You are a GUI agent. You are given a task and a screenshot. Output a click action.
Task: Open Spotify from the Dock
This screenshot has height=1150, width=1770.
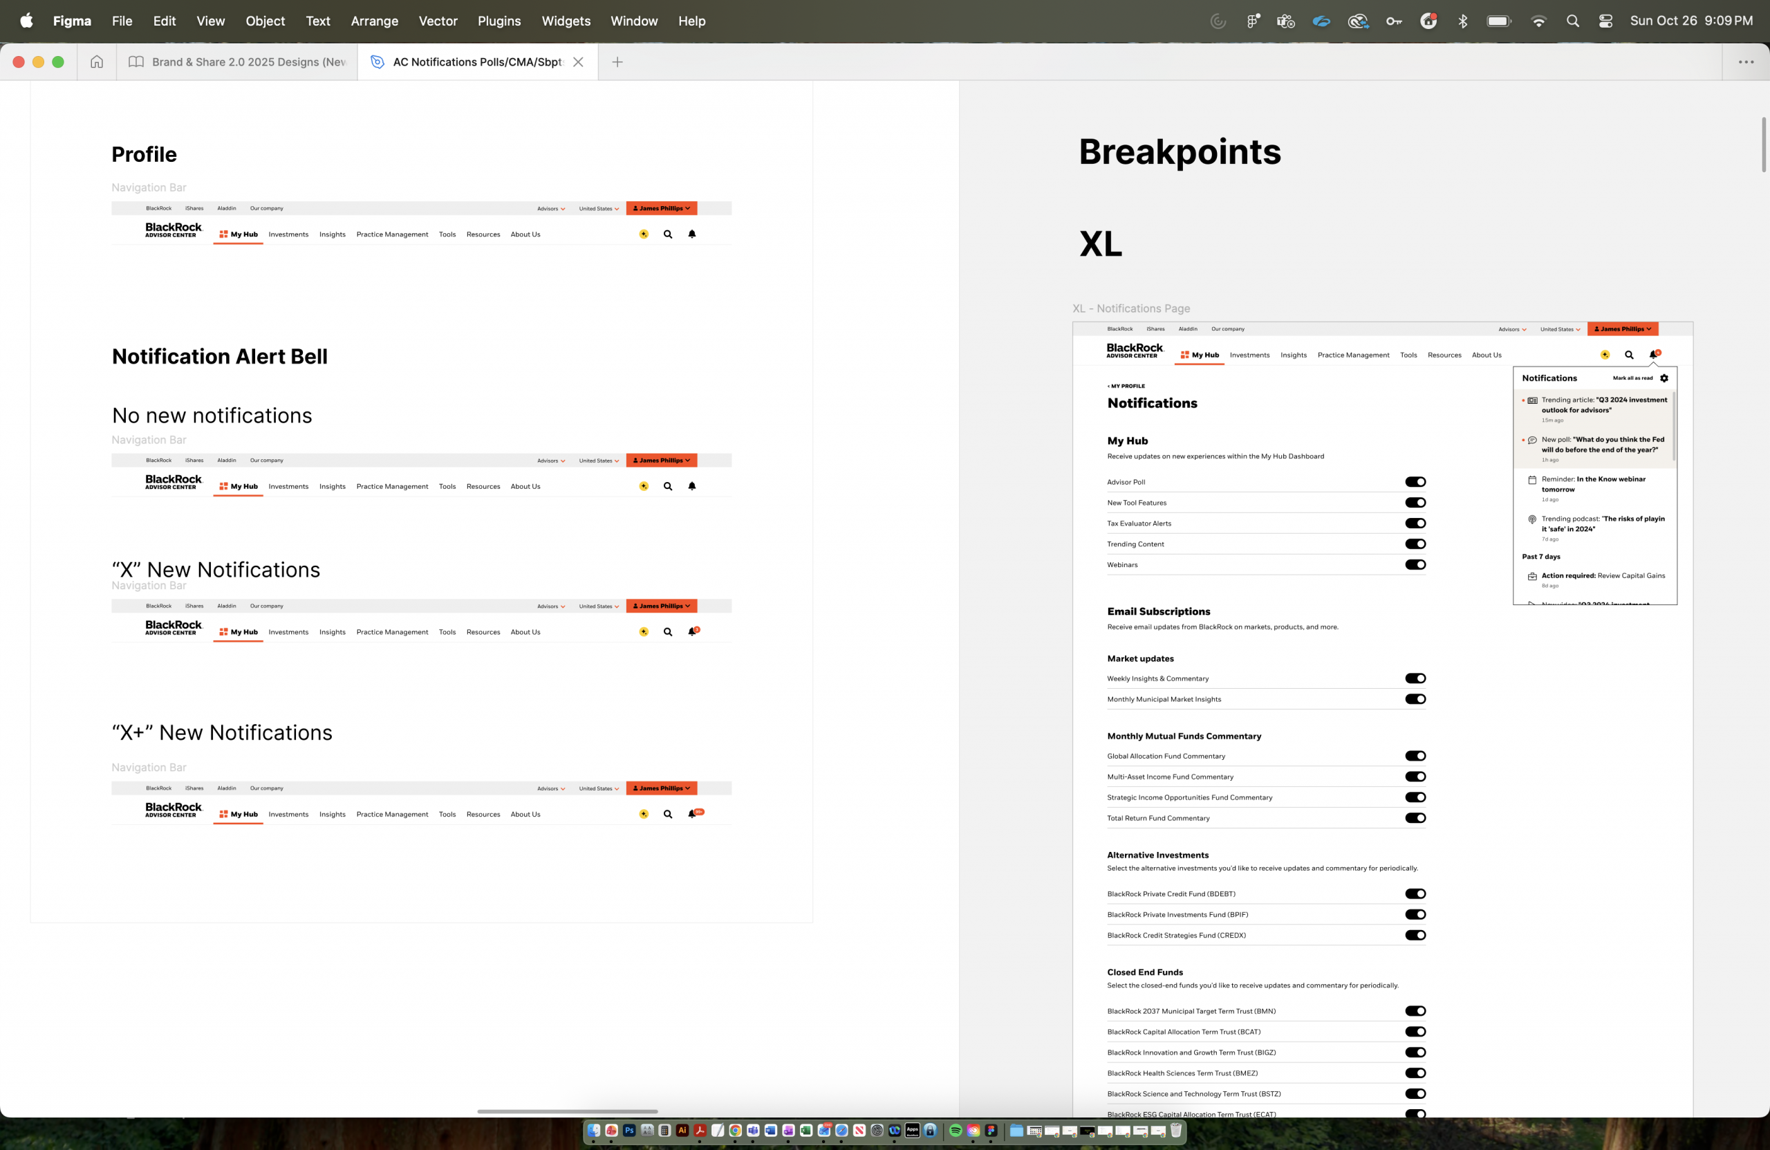coord(956,1131)
